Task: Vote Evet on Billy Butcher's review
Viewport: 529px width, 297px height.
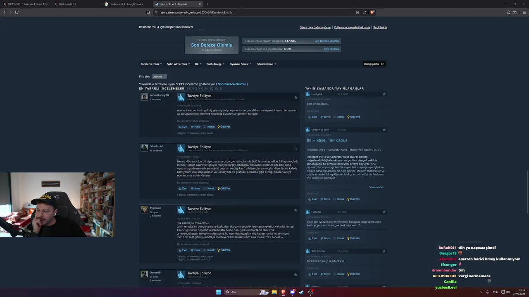Action: click(312, 274)
